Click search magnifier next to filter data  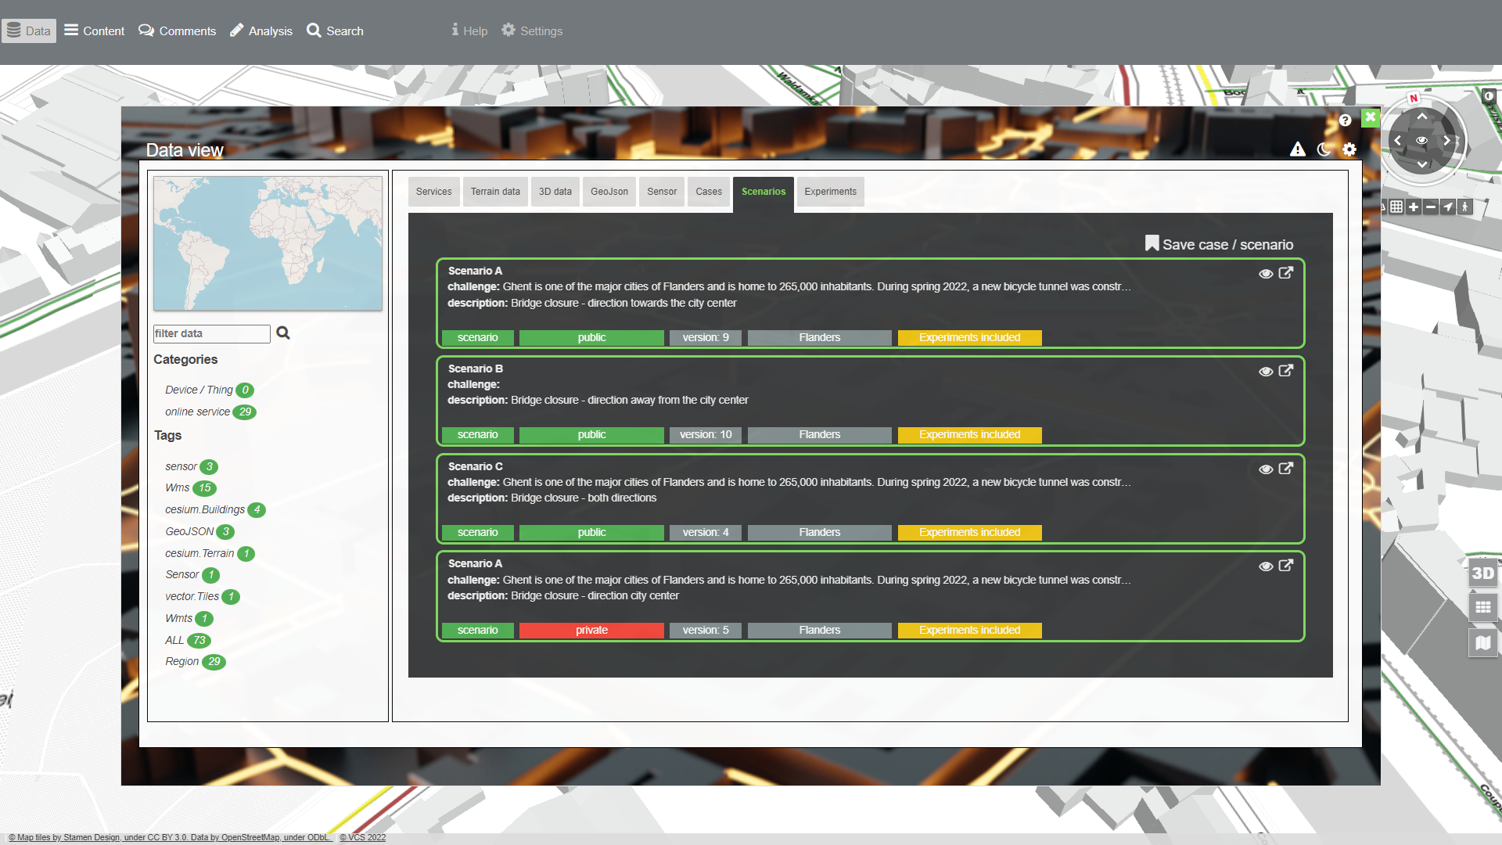point(283,333)
